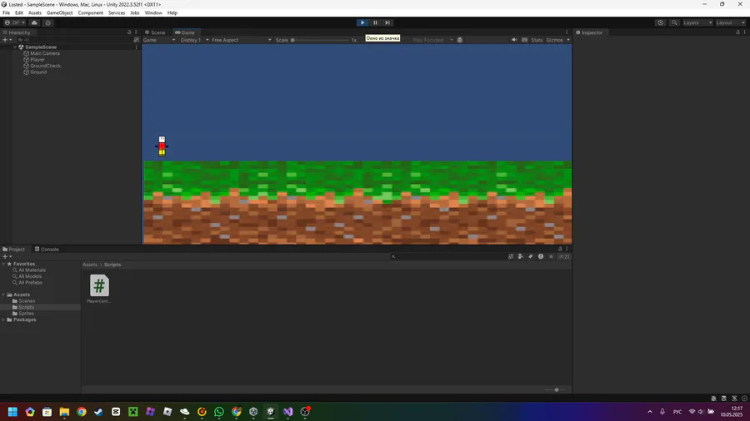
Task: Click the Hierarchy search-by-type icon
Action: pos(137,40)
